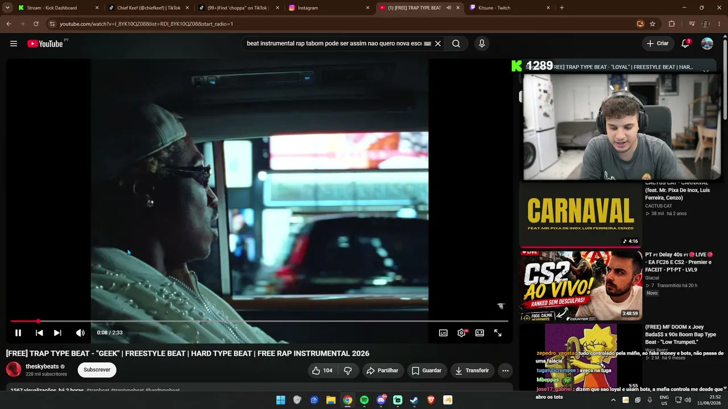Open the YouTube account avatar menu
The height and width of the screenshot is (409, 728).
pos(707,44)
